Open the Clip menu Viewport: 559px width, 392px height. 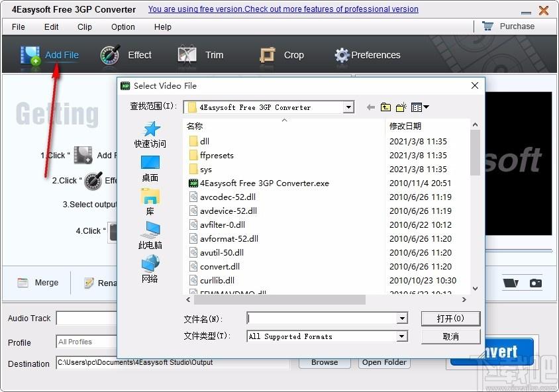tap(85, 26)
